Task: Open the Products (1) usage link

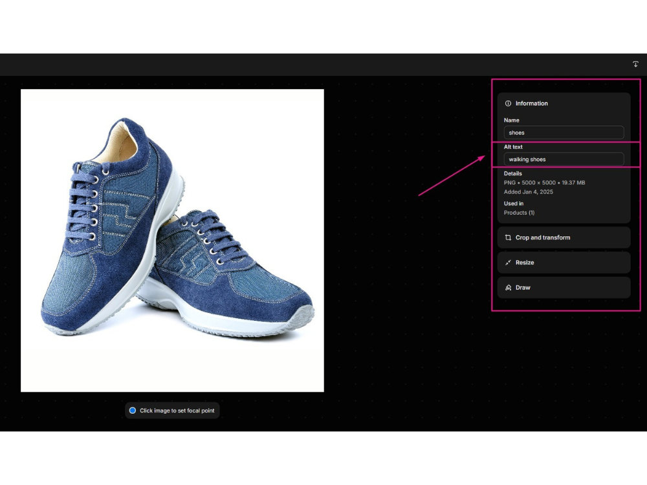Action: (x=519, y=213)
